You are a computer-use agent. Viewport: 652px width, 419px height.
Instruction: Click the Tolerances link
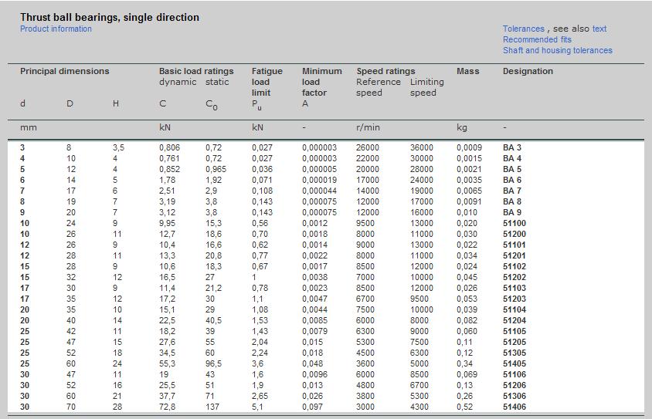point(523,29)
